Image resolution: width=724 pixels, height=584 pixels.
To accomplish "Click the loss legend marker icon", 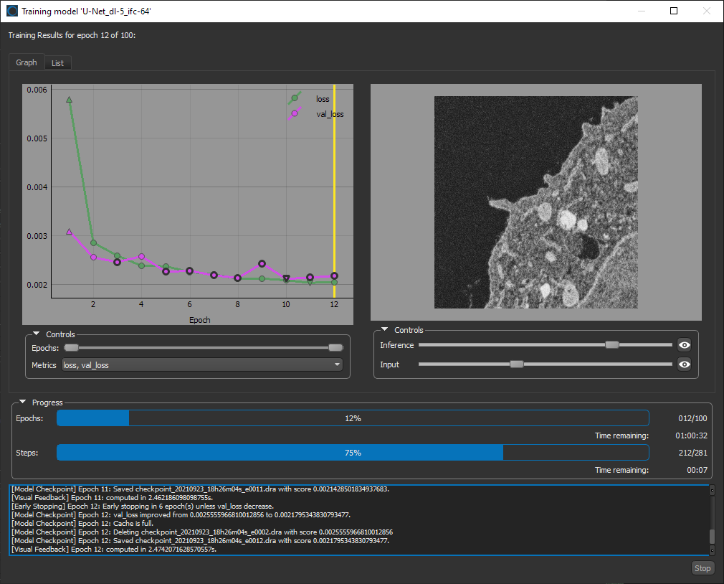I will [295, 98].
